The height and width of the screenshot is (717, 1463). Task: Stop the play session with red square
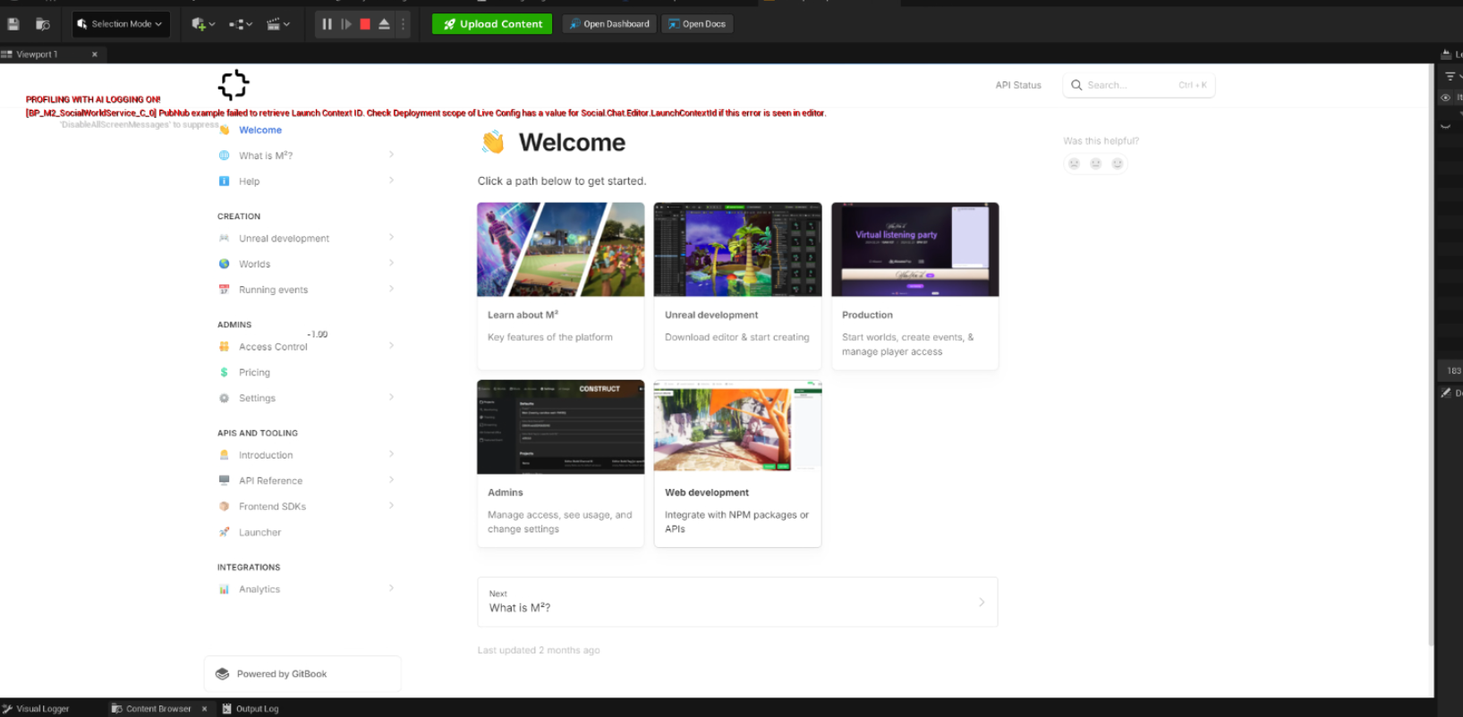point(365,24)
